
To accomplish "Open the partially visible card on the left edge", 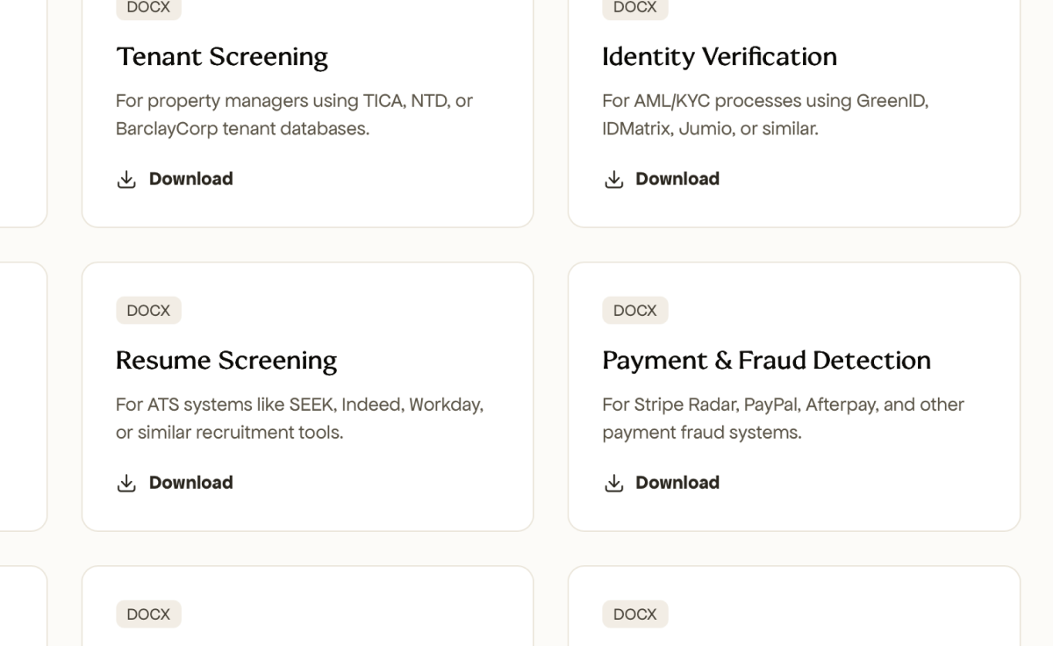I will (x=22, y=395).
